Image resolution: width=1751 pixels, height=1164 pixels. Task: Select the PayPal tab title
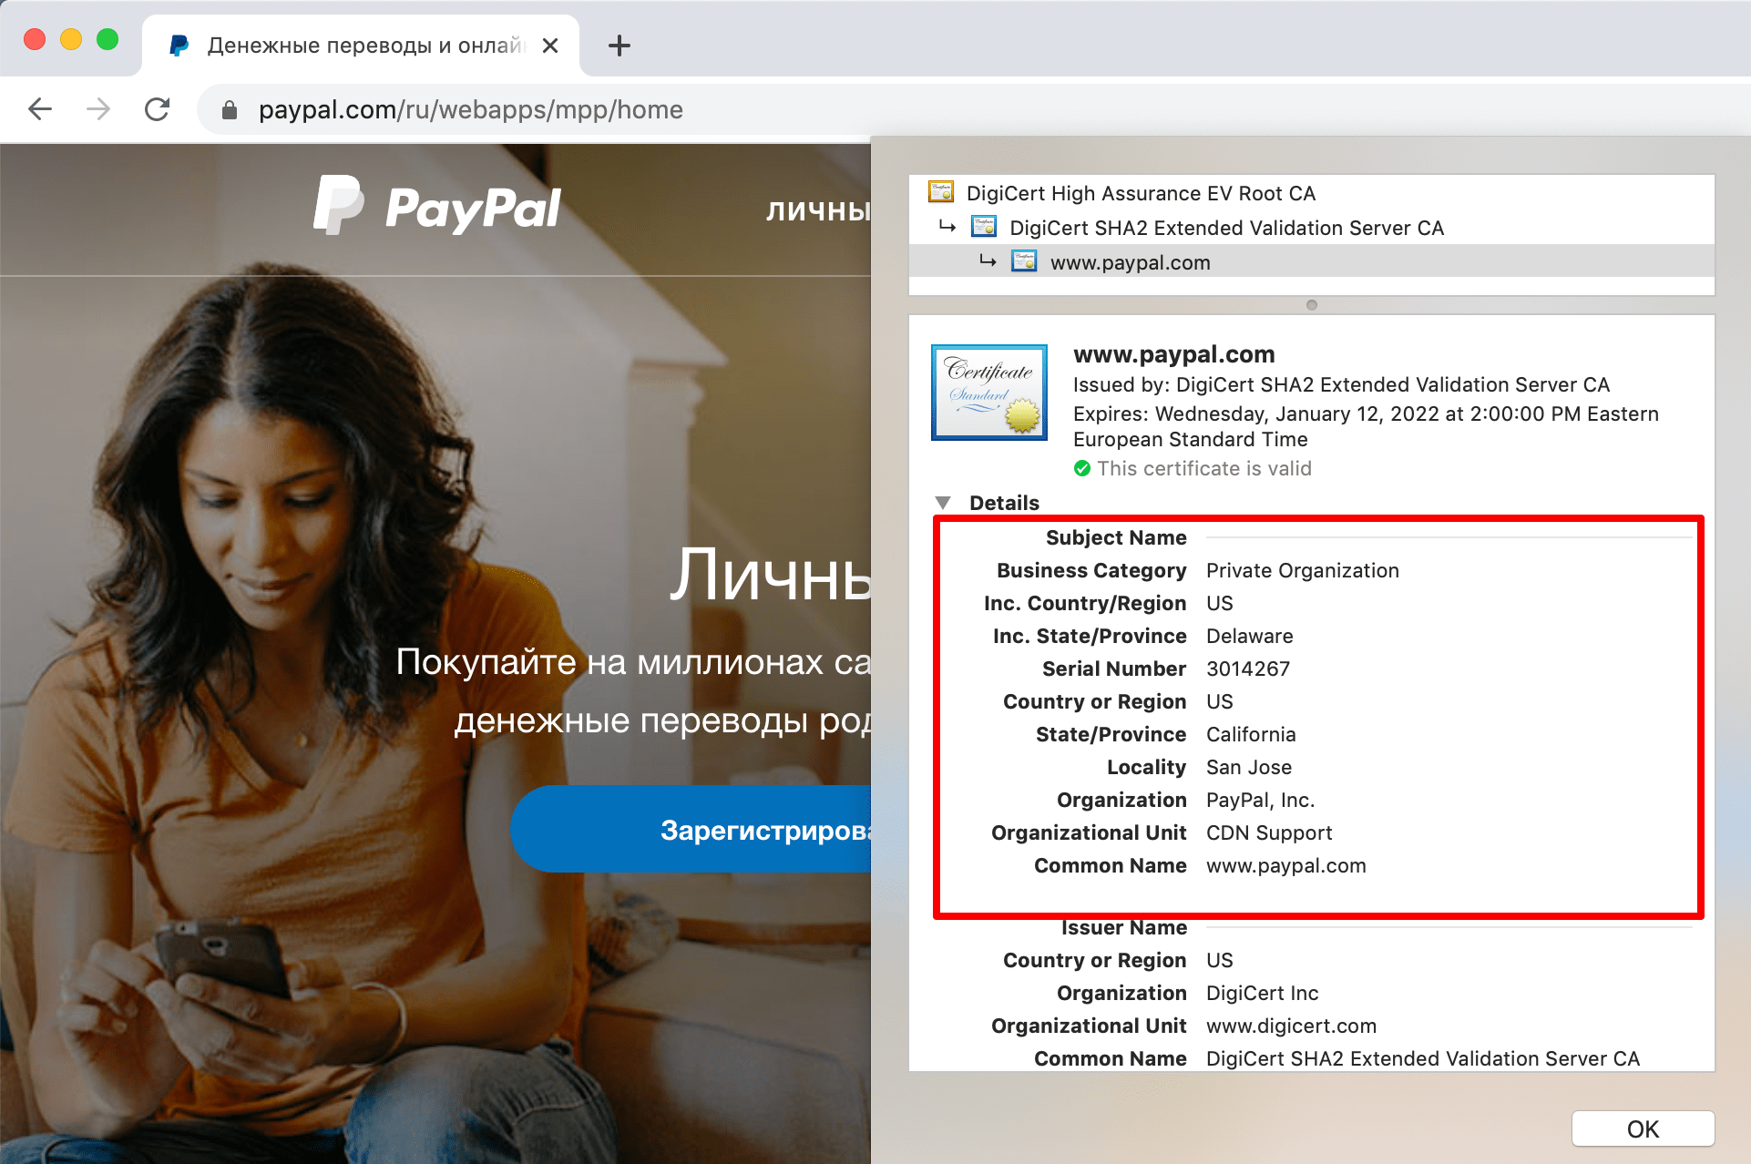(x=366, y=46)
